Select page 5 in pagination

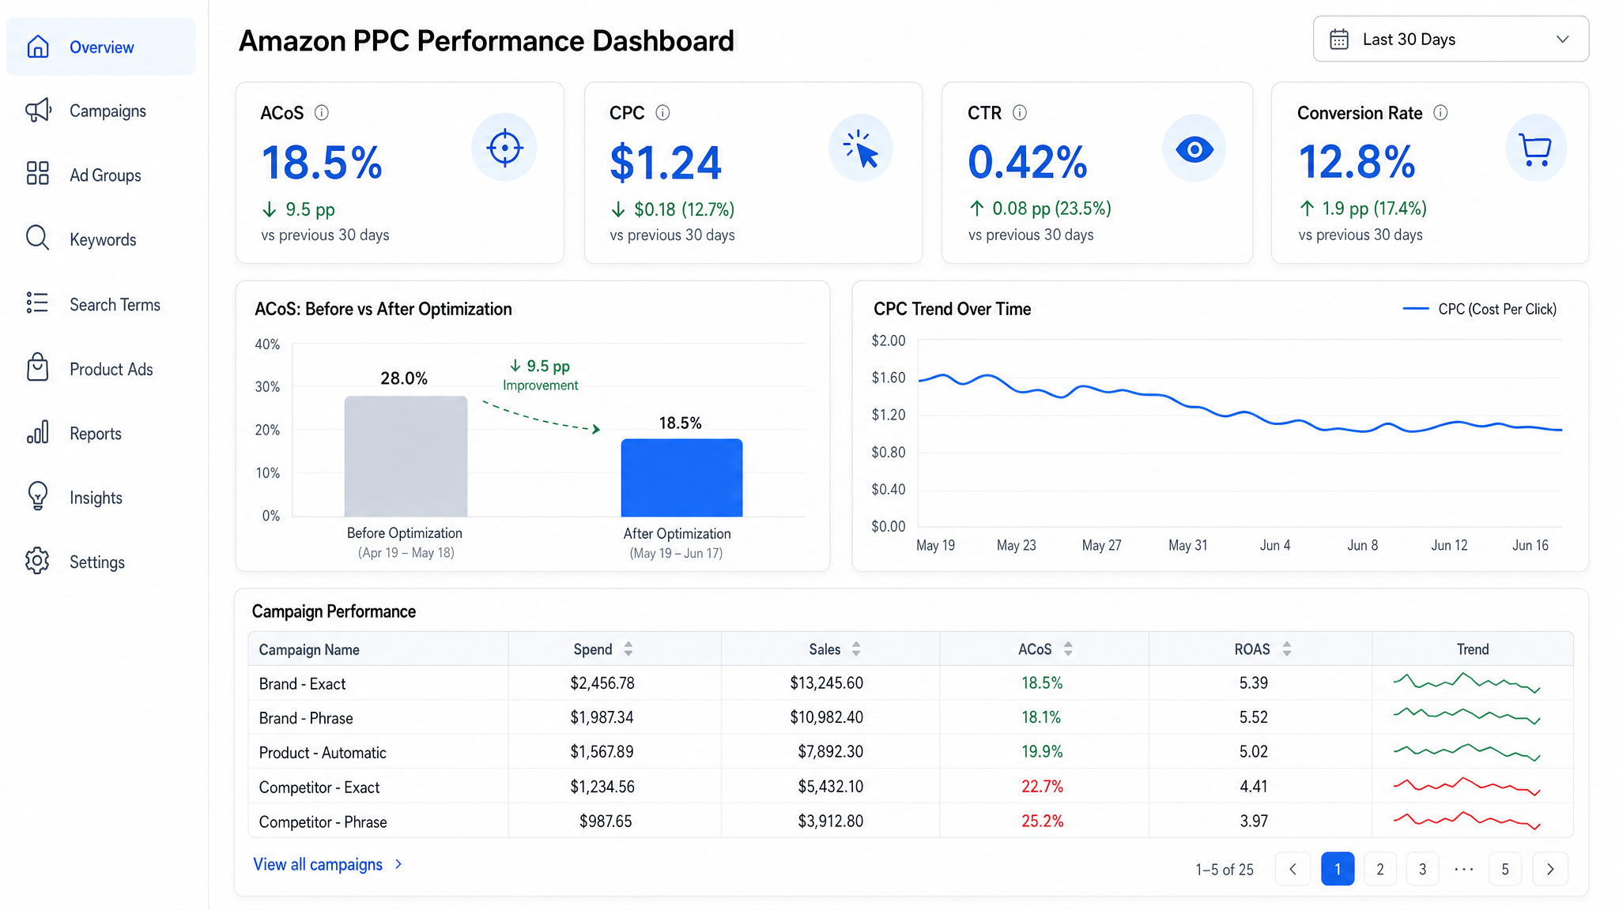pos(1505,869)
